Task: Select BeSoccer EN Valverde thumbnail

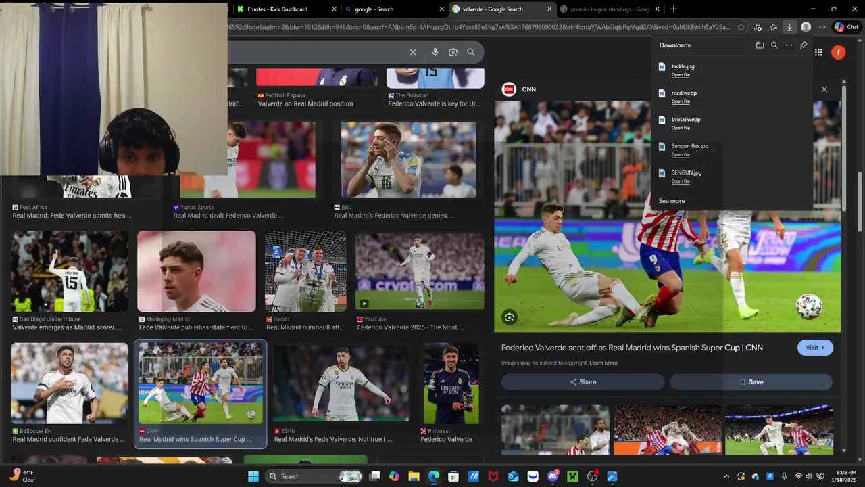Action: click(x=70, y=384)
